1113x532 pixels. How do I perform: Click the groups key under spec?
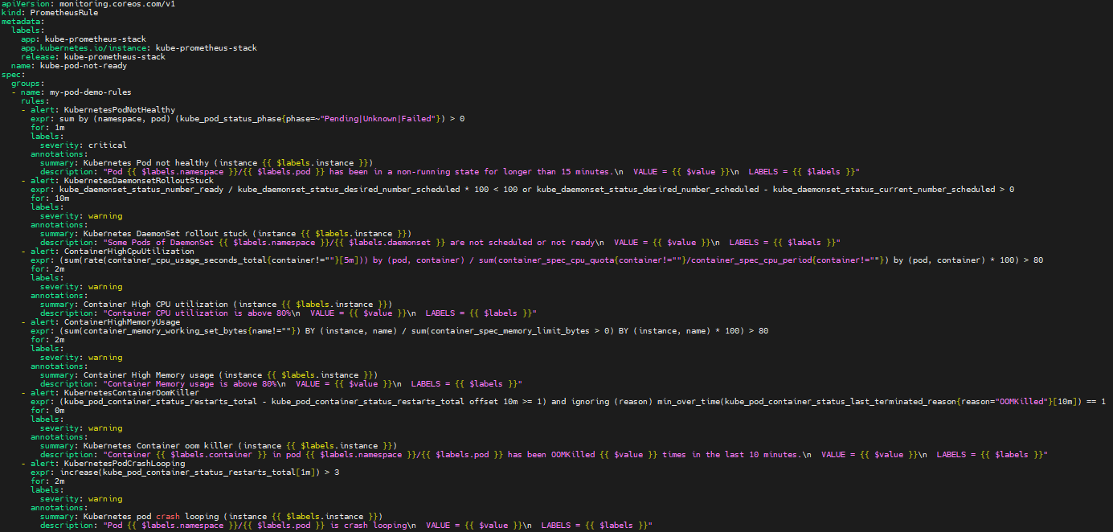(x=27, y=83)
